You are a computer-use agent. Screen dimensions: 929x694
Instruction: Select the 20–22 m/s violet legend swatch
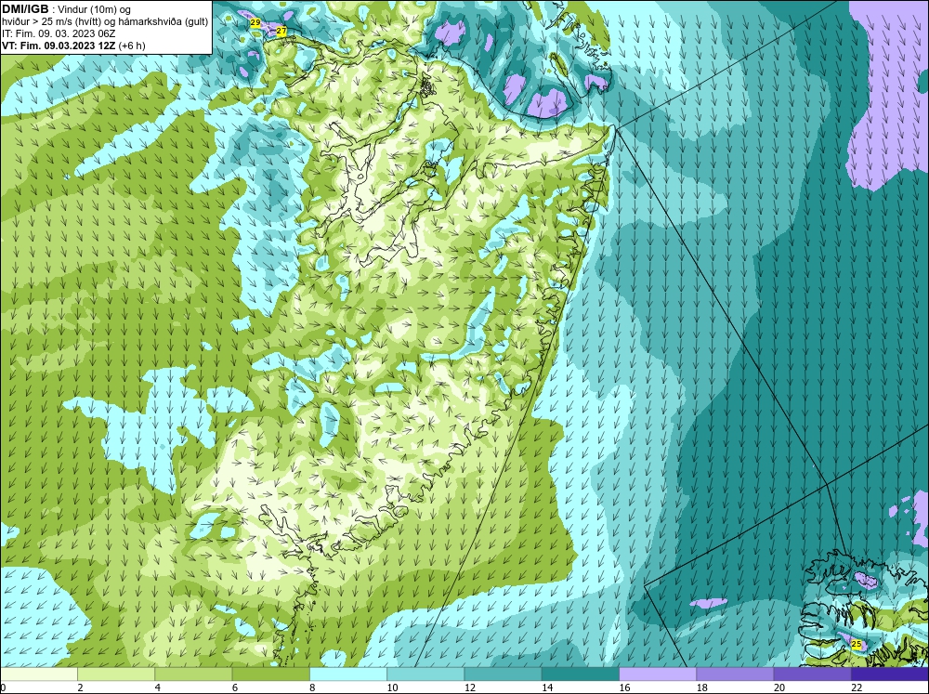(812, 674)
